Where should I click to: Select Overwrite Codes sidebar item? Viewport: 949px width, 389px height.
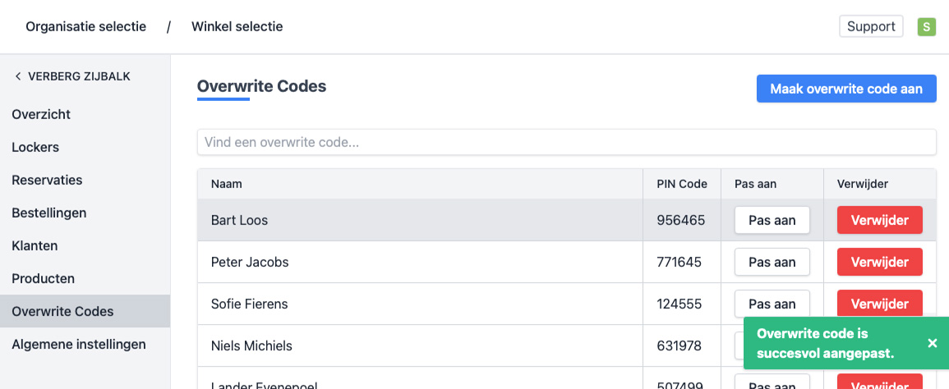pos(62,311)
